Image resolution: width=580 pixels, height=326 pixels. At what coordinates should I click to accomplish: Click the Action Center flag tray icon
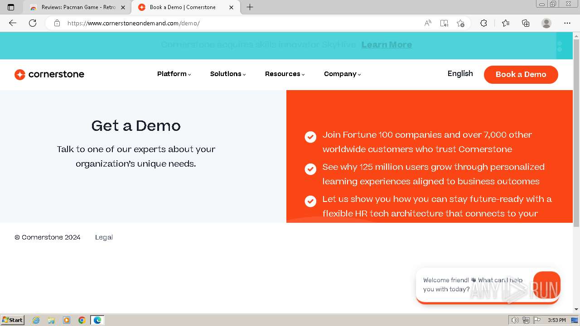(x=537, y=320)
